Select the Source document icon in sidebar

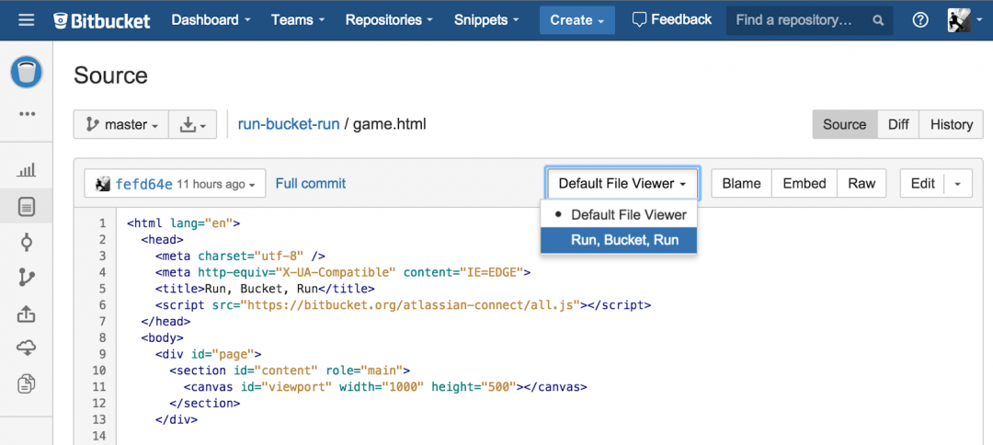pyautogui.click(x=27, y=207)
